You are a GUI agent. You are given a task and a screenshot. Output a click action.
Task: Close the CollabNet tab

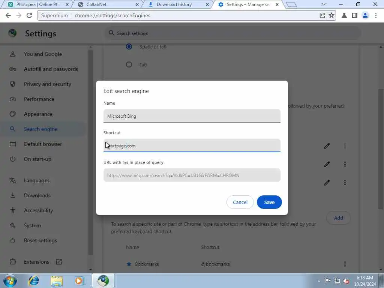click(137, 4)
